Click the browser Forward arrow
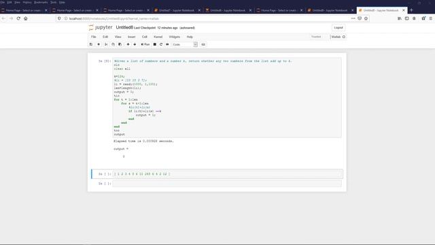 (11, 18)
